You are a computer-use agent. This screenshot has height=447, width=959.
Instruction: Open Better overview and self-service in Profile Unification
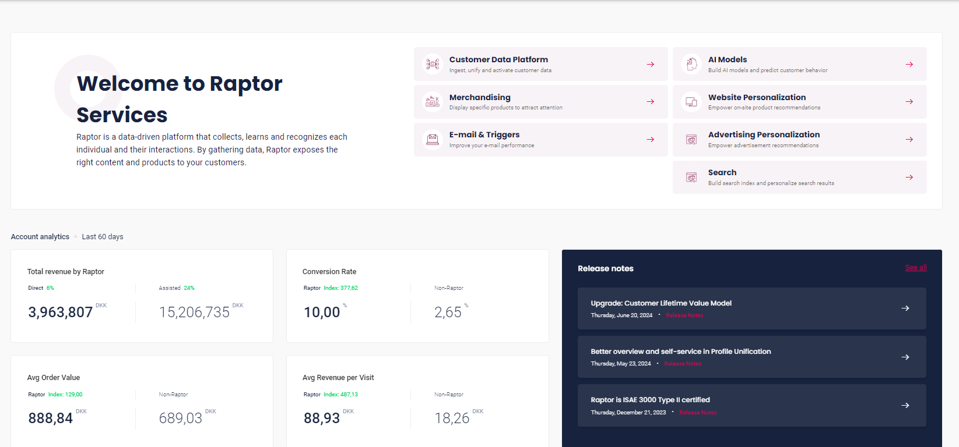[x=680, y=352]
